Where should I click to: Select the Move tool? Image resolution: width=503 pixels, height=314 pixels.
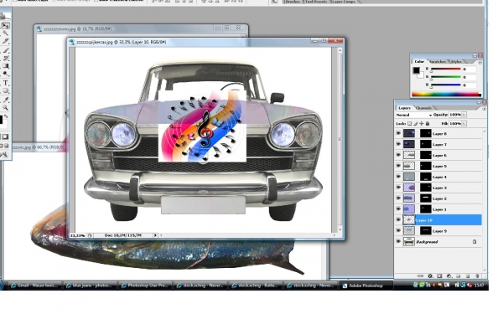tap(6, 26)
